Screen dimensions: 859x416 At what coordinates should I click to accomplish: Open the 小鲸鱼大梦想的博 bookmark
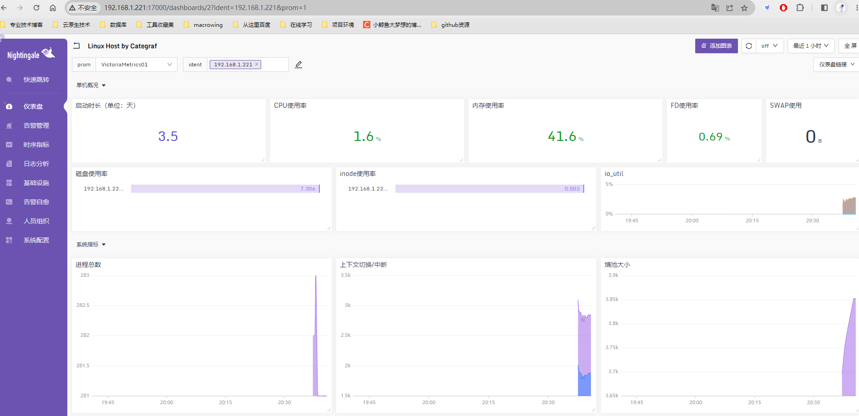[392, 25]
